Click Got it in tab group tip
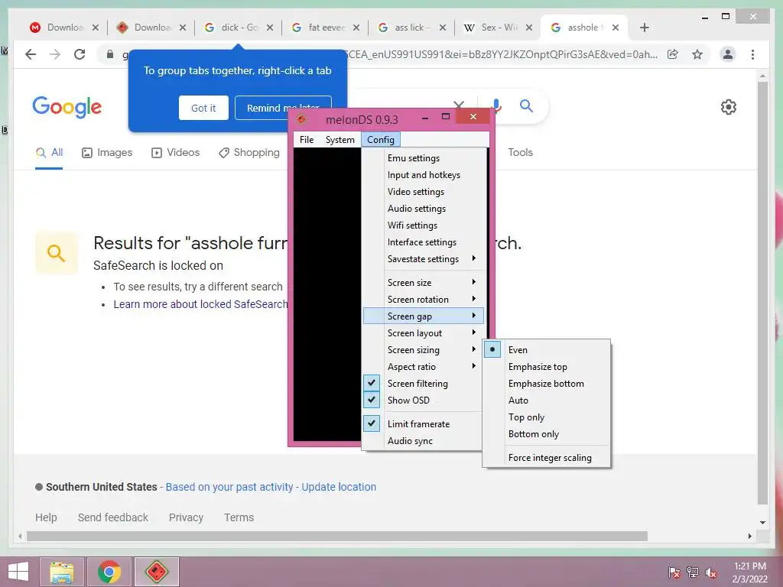This screenshot has height=587, width=783. point(203,108)
